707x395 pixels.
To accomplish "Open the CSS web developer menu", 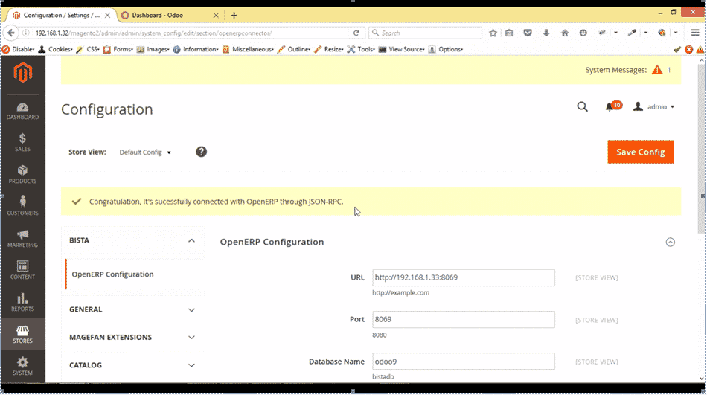I will [89, 49].
